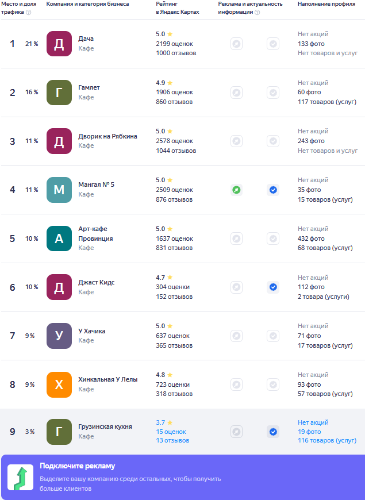Open the 19 фото link
The image size is (365, 500).
[309, 432]
